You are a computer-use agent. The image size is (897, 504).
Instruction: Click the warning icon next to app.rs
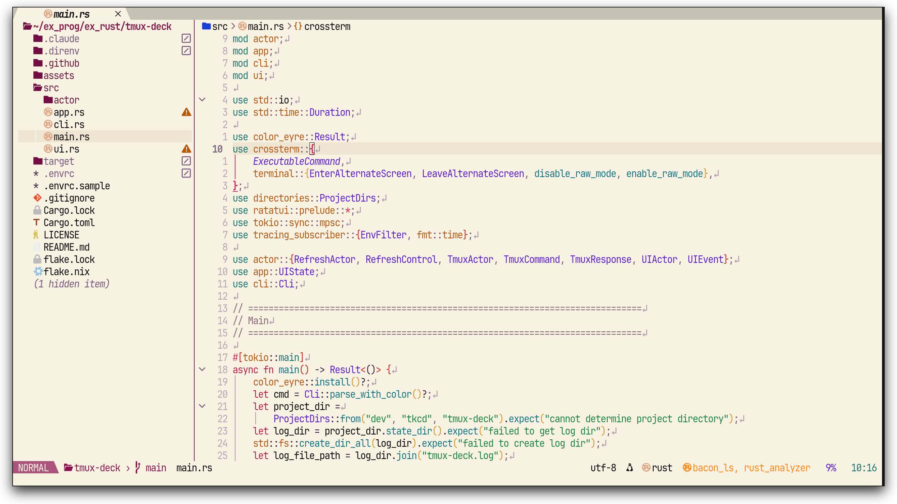click(x=186, y=112)
